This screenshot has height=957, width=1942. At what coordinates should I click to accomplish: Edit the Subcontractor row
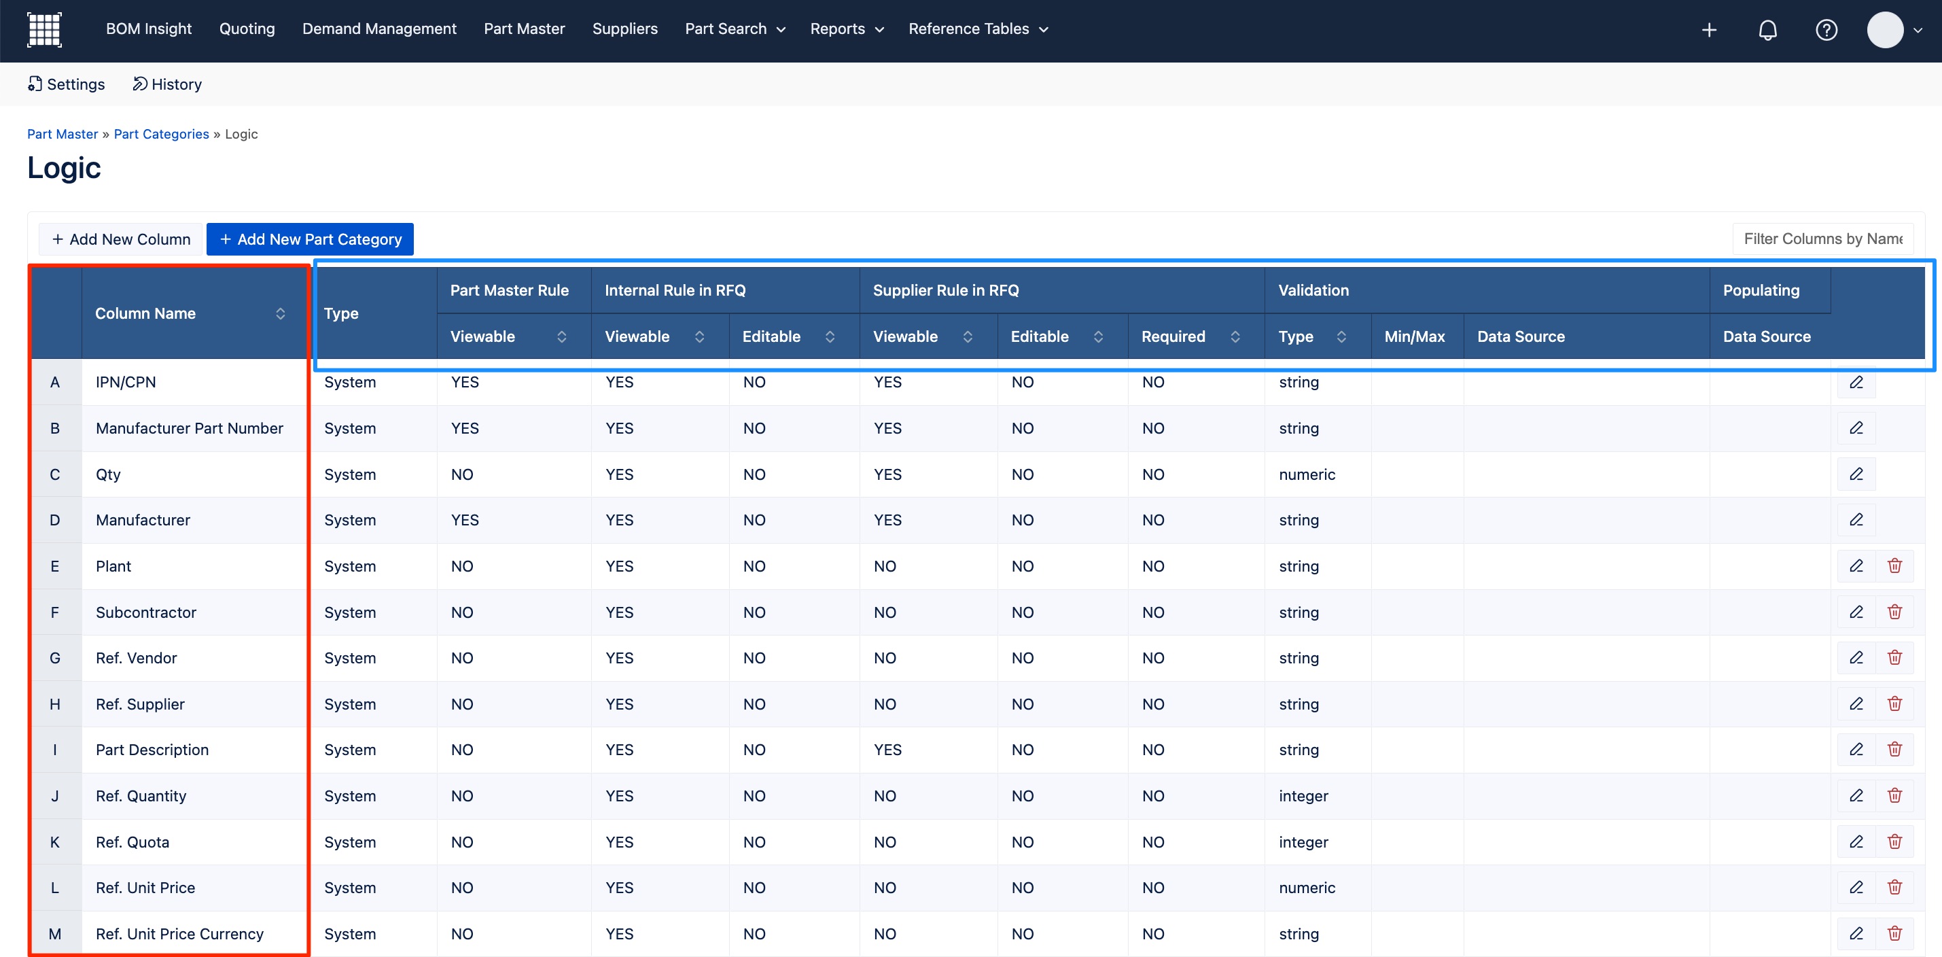[1856, 612]
